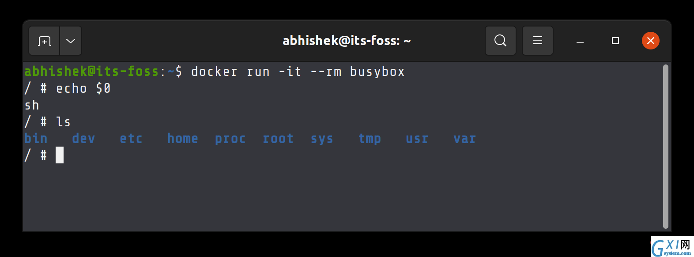This screenshot has height=257, width=694.
Task: Click the proc directory name
Action: [230, 139]
